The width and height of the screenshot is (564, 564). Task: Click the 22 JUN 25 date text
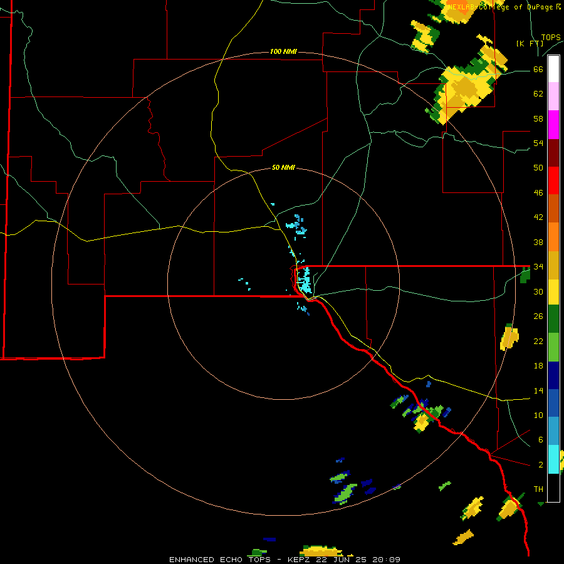click(x=342, y=560)
